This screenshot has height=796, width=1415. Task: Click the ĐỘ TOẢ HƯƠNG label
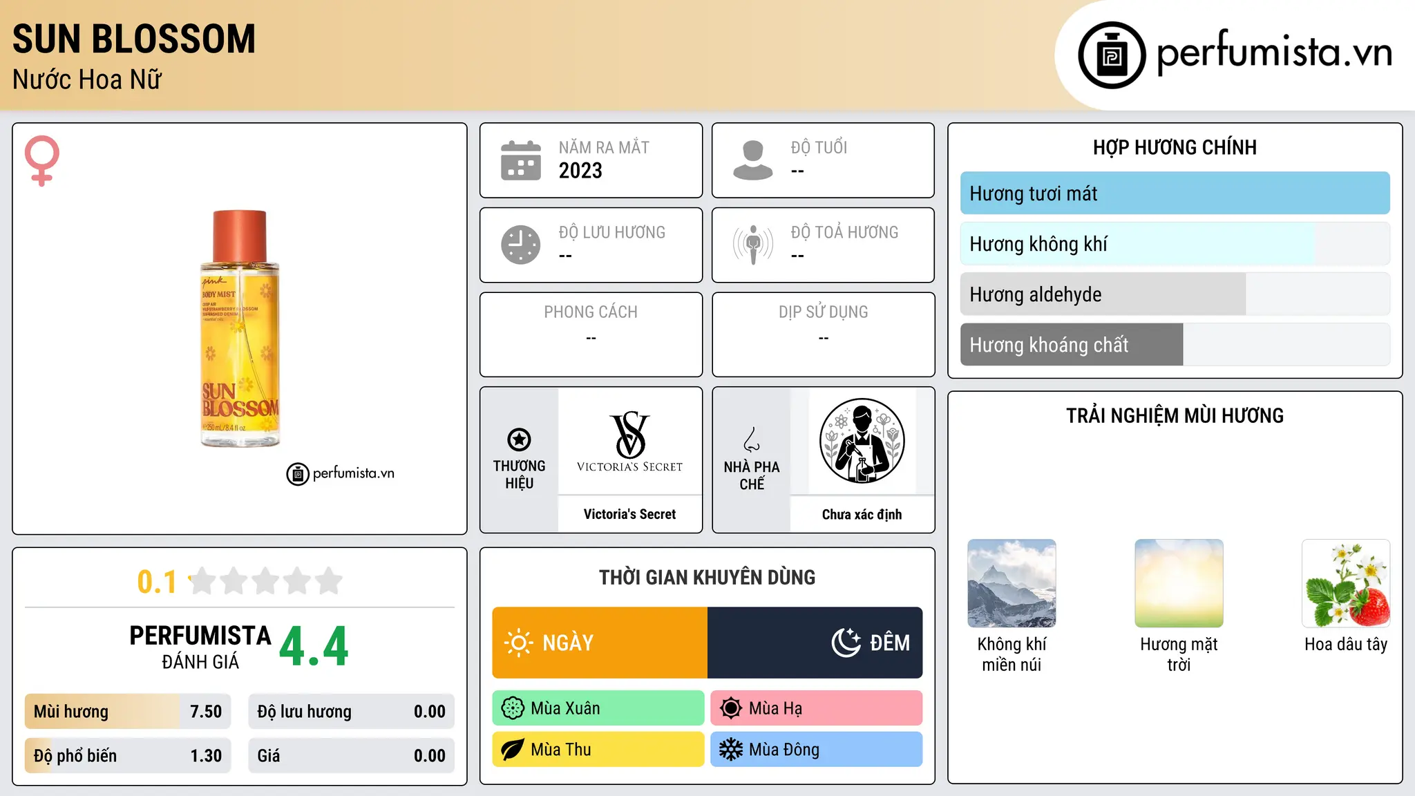(x=844, y=233)
